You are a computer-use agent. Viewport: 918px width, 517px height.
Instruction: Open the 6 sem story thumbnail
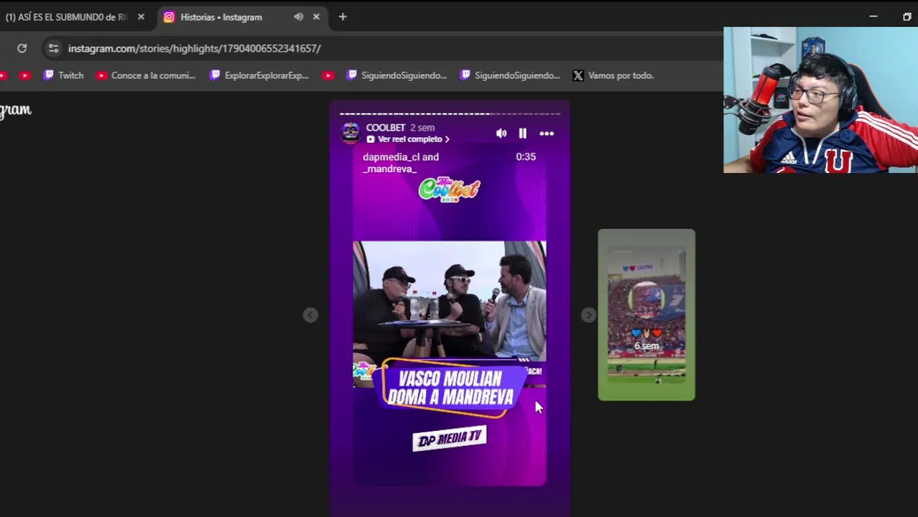[x=646, y=315]
